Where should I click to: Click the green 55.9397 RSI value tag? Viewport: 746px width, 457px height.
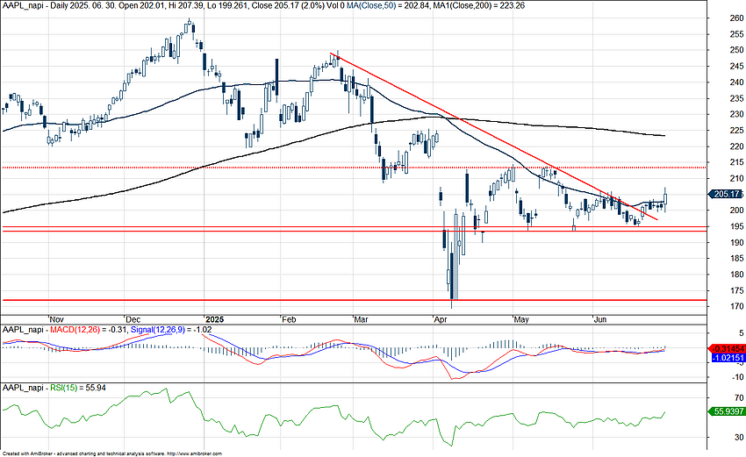(x=726, y=411)
